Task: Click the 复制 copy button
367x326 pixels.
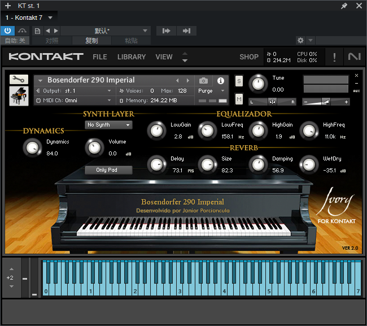Action: click(91, 41)
